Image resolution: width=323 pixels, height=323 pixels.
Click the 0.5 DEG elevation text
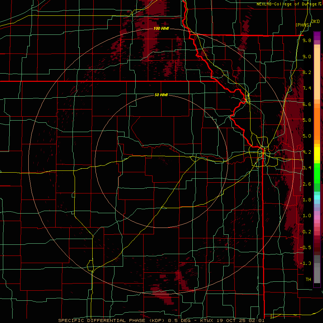179,320
